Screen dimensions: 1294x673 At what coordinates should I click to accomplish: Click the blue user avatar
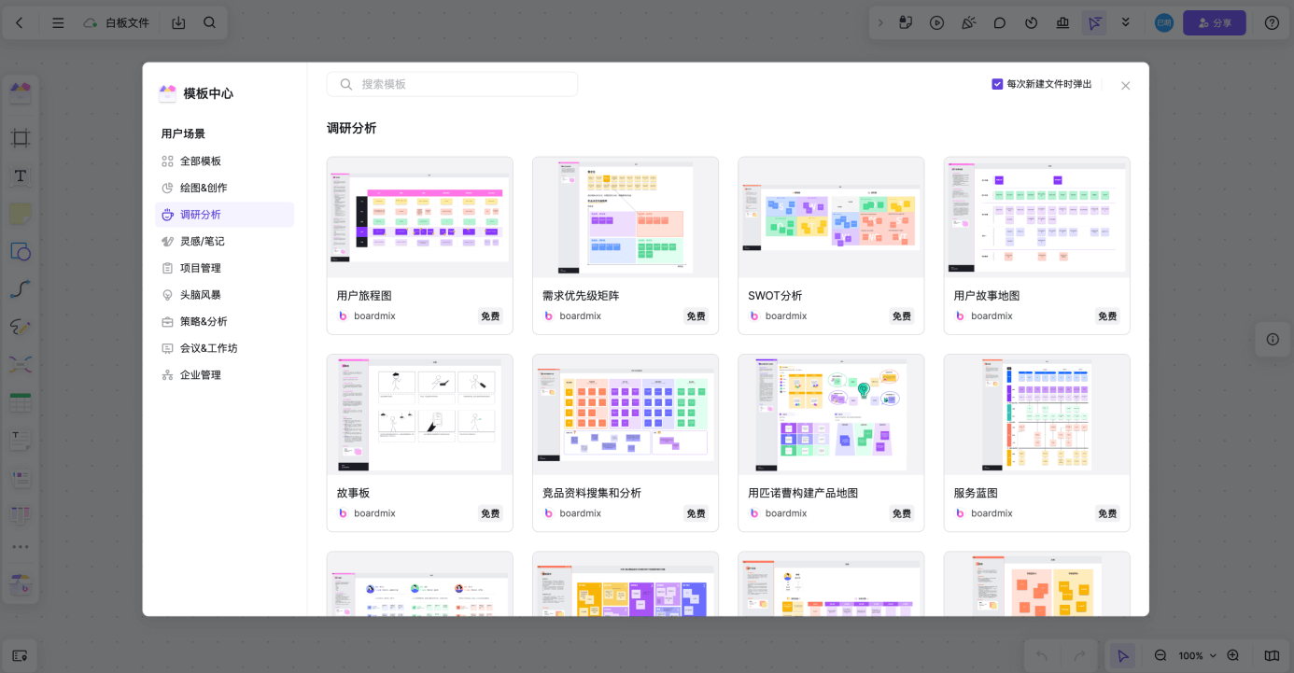click(1163, 22)
